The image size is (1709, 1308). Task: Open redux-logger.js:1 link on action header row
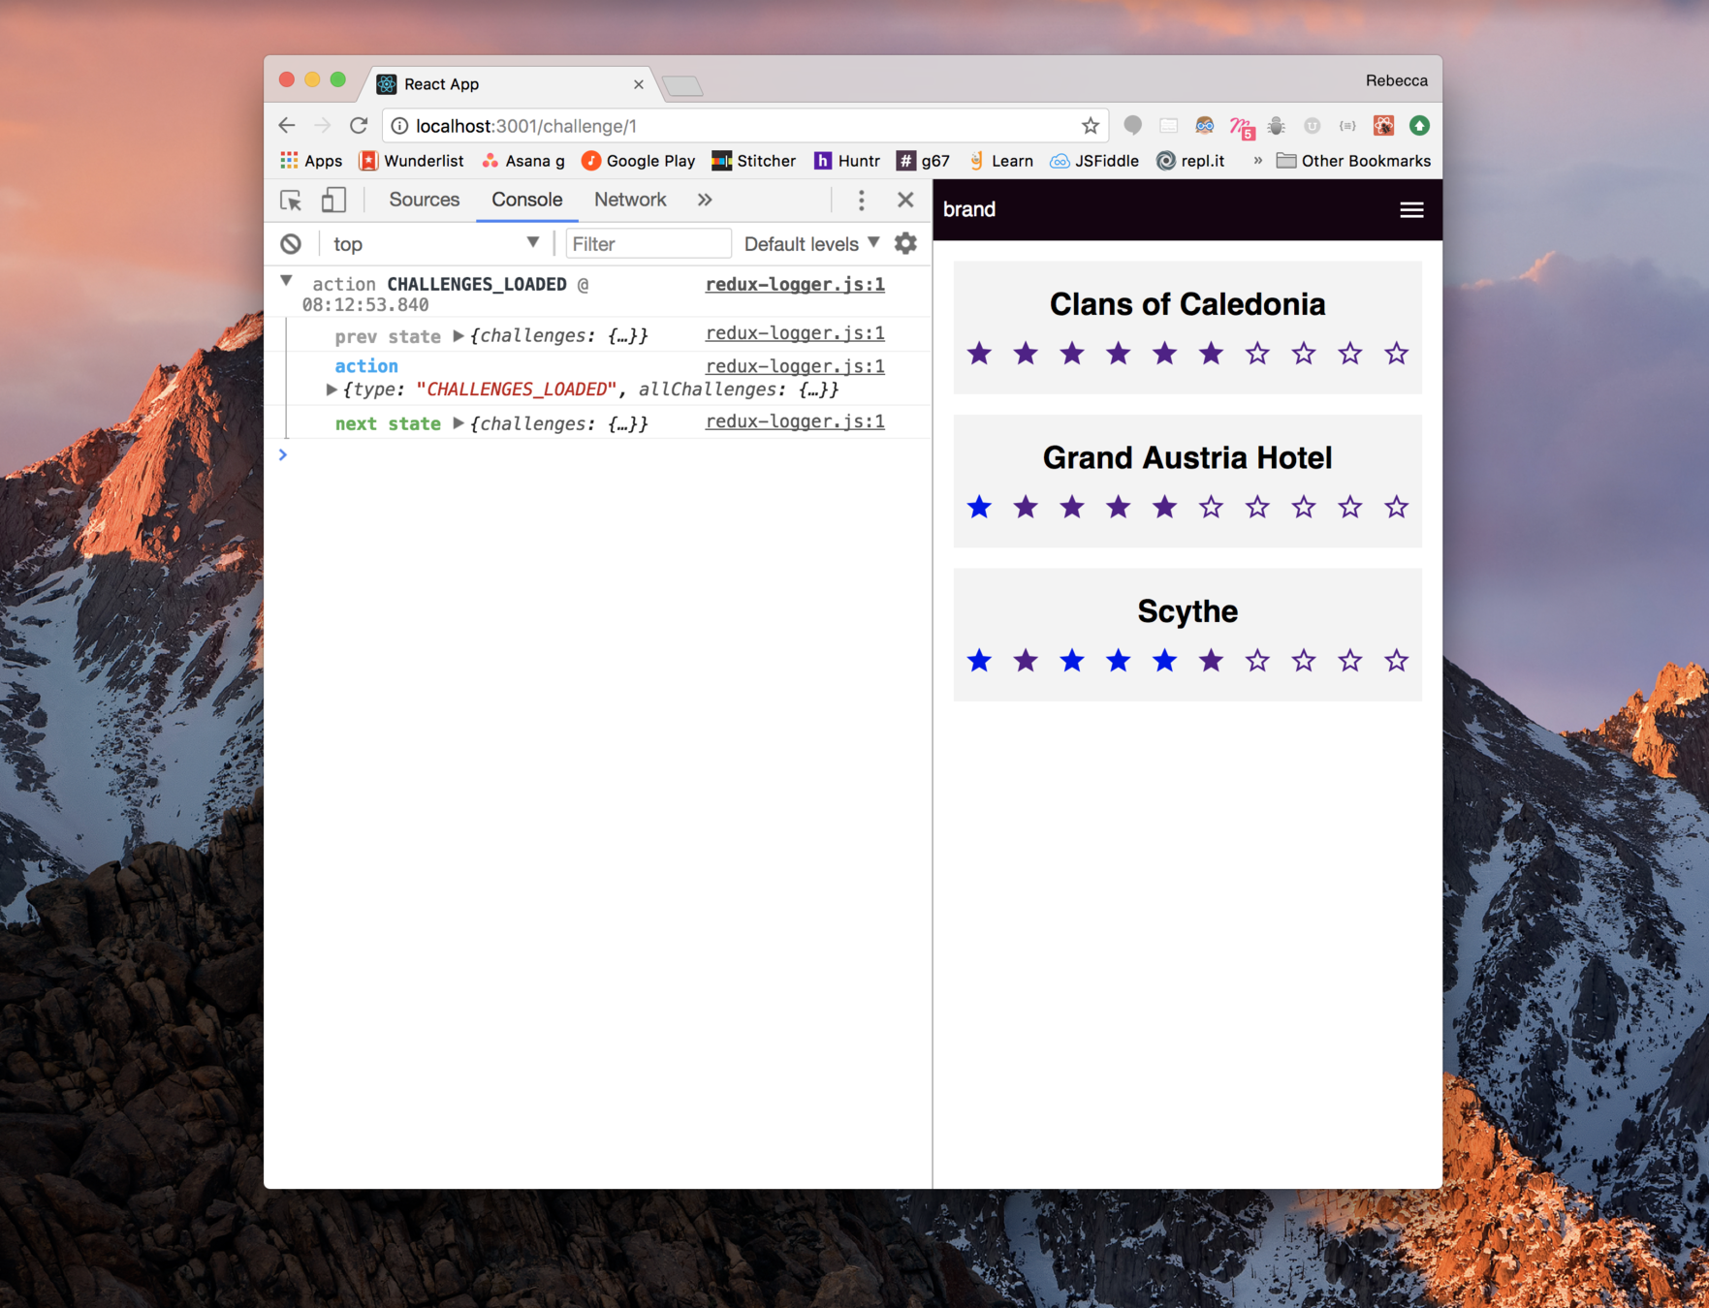click(795, 284)
